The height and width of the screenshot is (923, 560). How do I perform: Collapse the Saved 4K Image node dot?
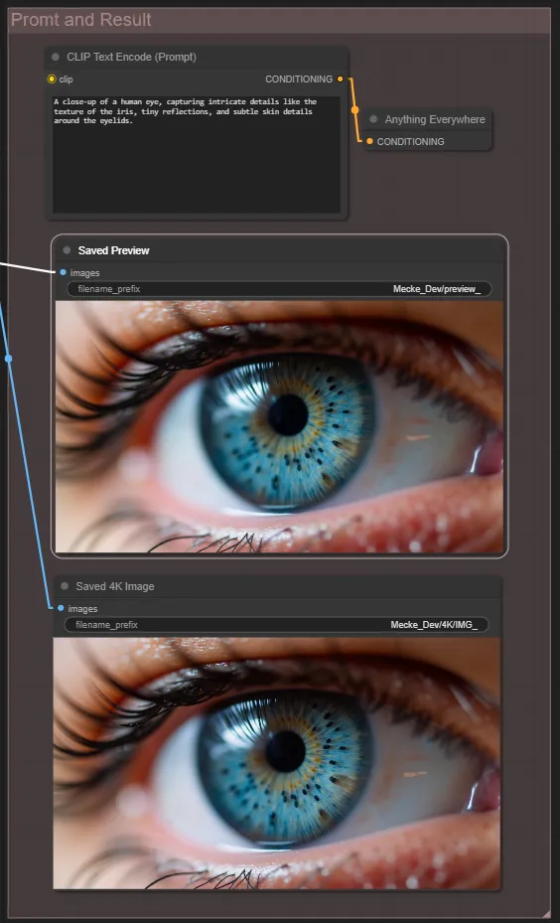(x=65, y=586)
